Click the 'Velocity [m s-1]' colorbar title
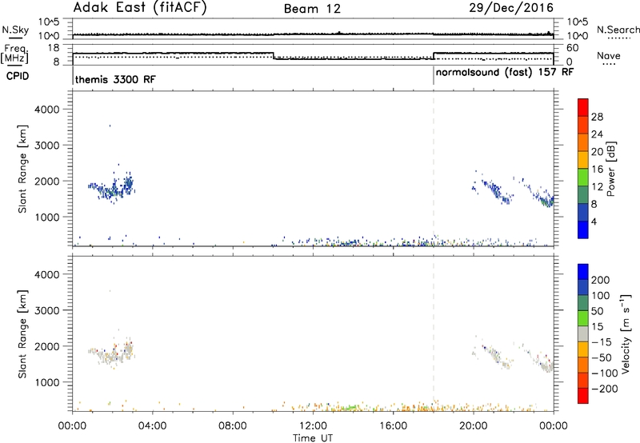The height and width of the screenshot is (443, 640). click(626, 333)
